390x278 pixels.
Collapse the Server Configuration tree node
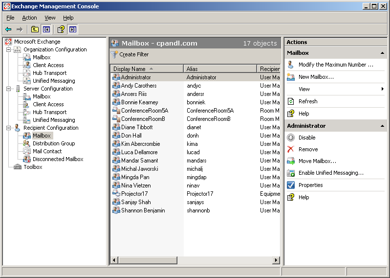pyautogui.click(x=8, y=89)
